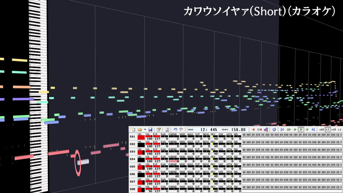Jump to the end of the song
The width and height of the screenshot is (343, 193).
pos(313,129)
